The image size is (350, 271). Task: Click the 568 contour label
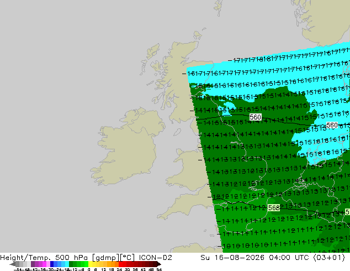click(274, 208)
